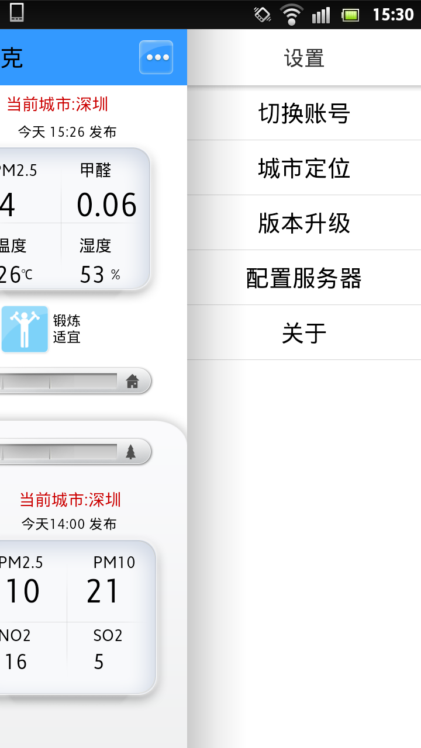Tap the battery status icon
Image resolution: width=421 pixels, height=748 pixels.
350,15
